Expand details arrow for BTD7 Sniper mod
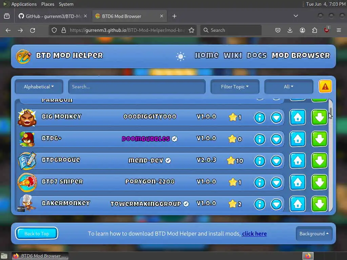 pos(277,182)
